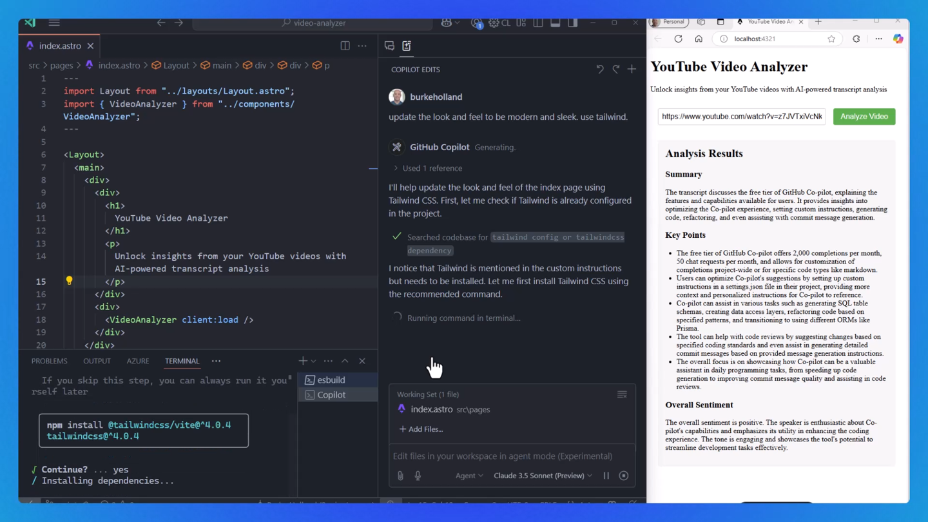Add the page to favorites star

[x=831, y=39]
